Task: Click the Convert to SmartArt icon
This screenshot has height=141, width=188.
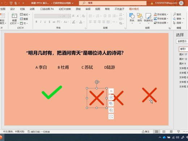Action: click(x=121, y=23)
